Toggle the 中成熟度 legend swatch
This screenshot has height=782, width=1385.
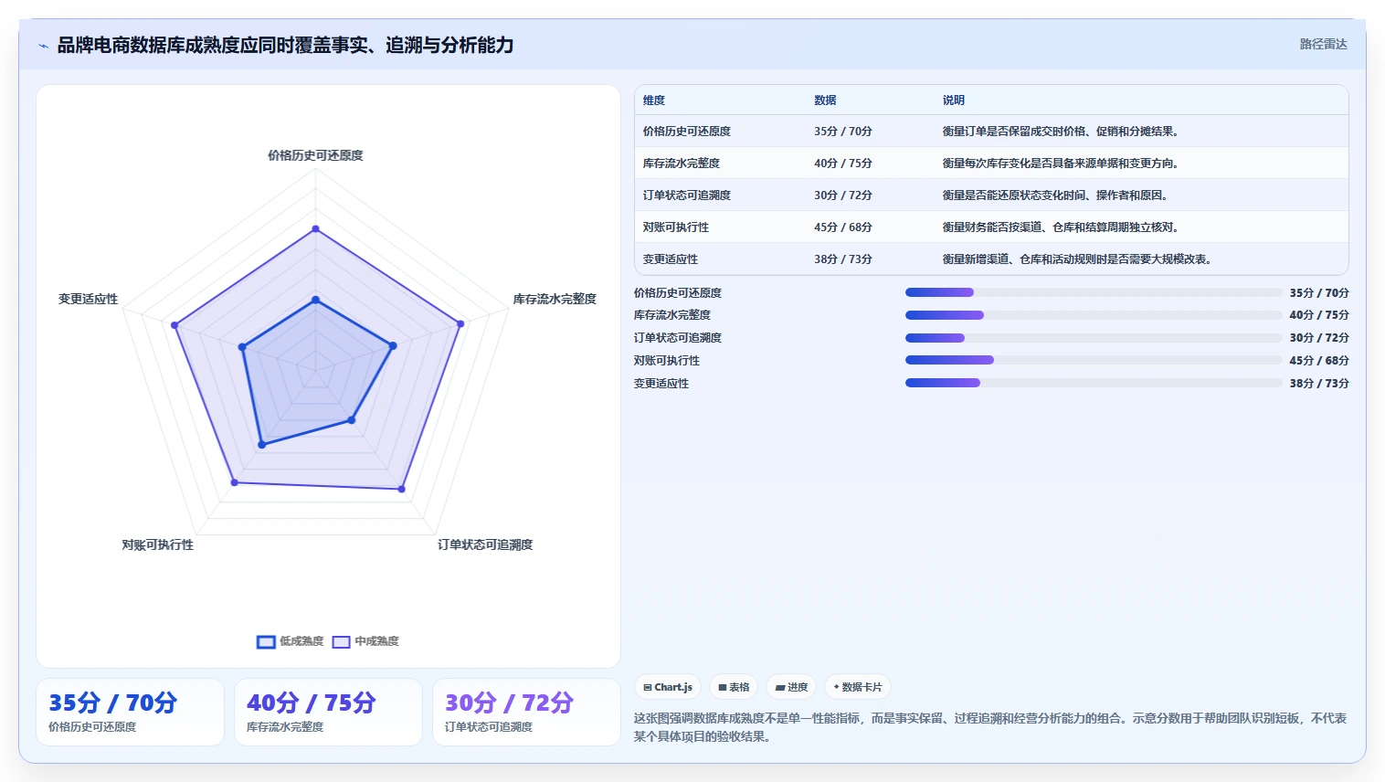(342, 642)
